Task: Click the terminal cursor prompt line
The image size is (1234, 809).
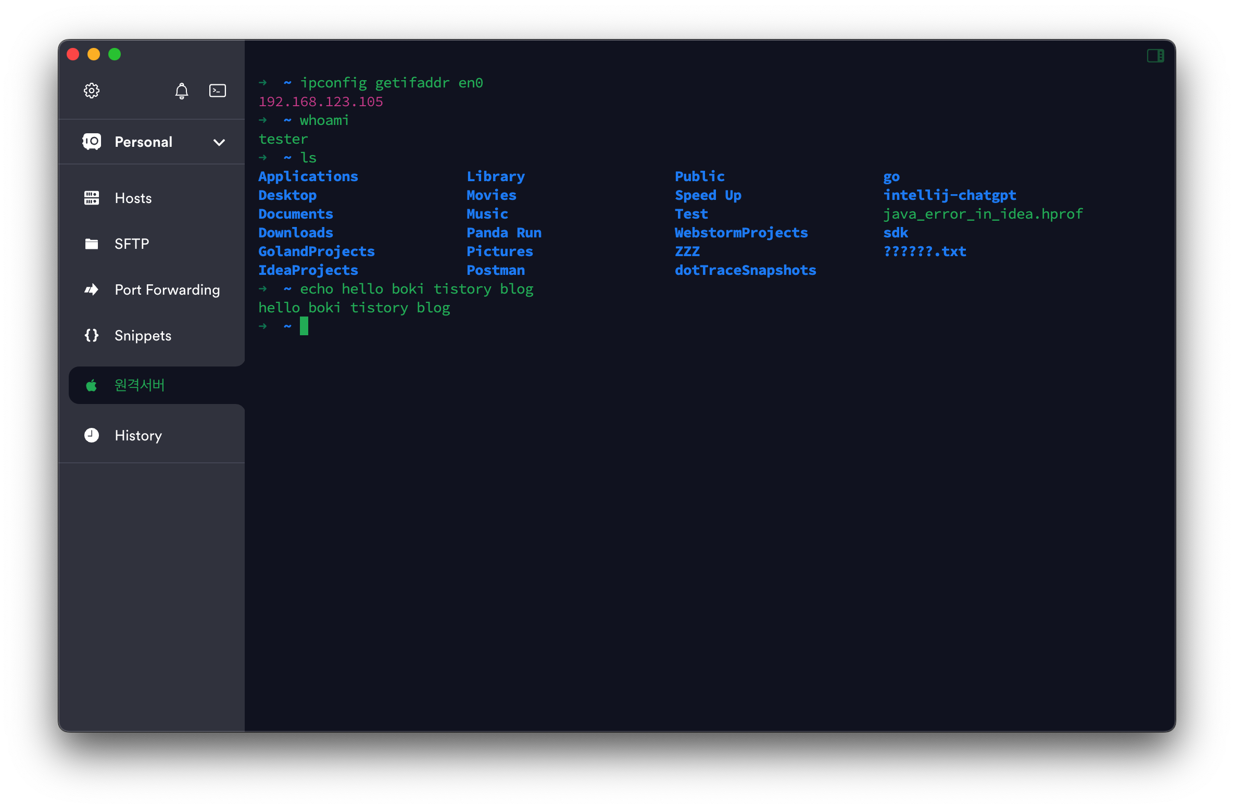Action: [x=304, y=326]
